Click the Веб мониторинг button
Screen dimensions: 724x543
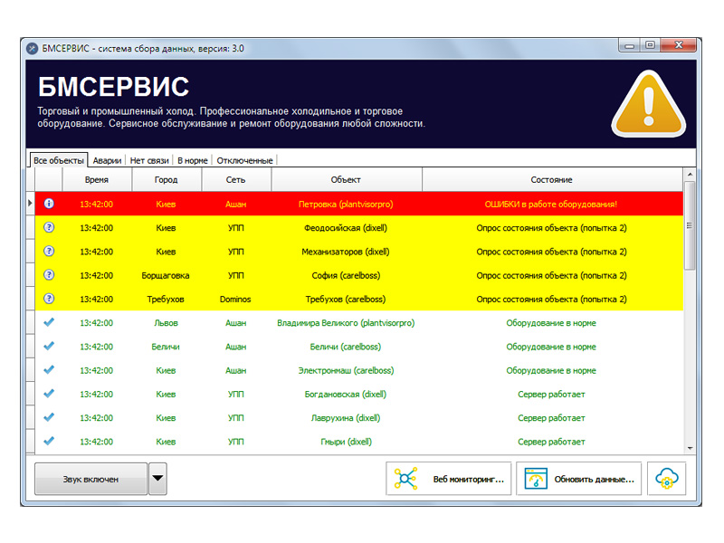click(449, 479)
